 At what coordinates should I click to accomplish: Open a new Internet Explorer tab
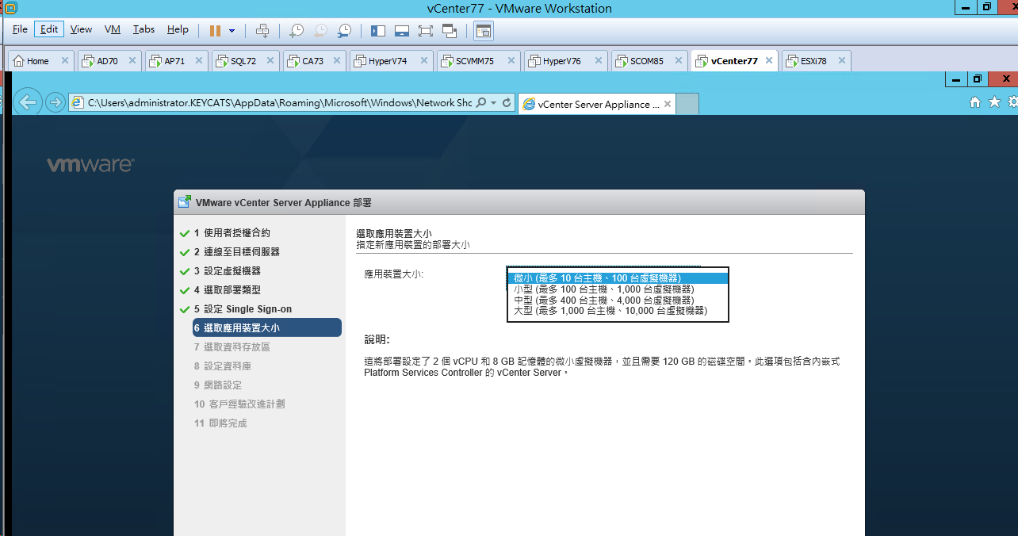687,104
